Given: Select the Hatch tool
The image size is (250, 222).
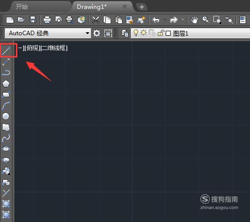Looking at the screenshot, I should coord(6,204).
